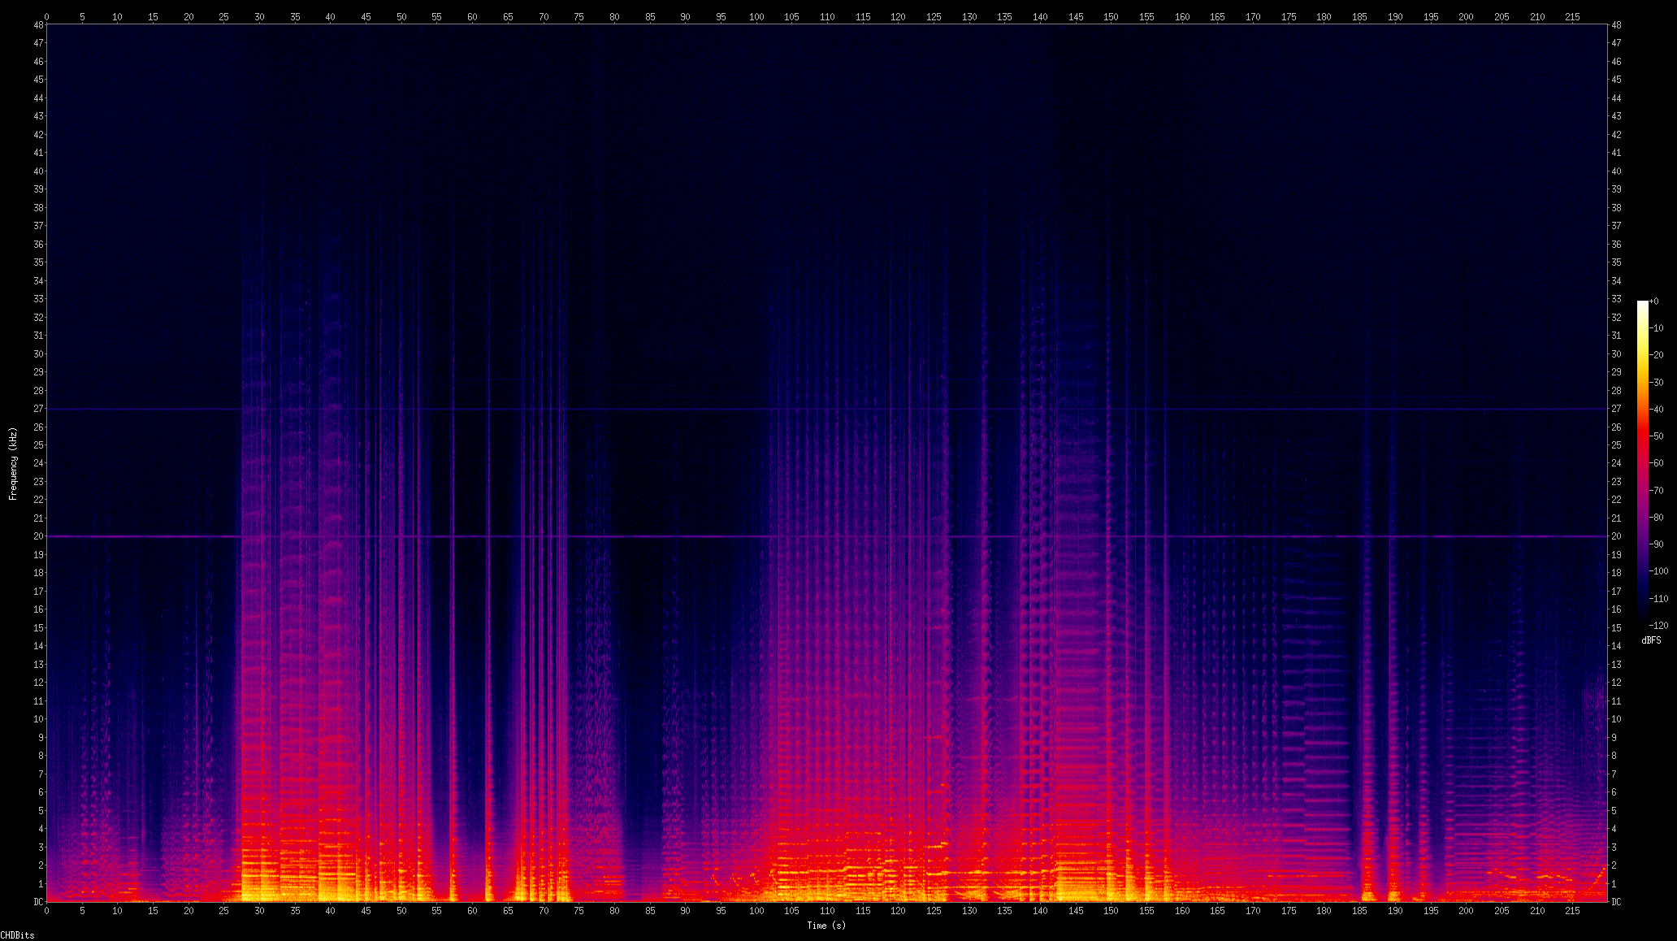Click the 20 kHz label on left axis
Image resolution: width=1677 pixels, height=941 pixels.
click(38, 536)
